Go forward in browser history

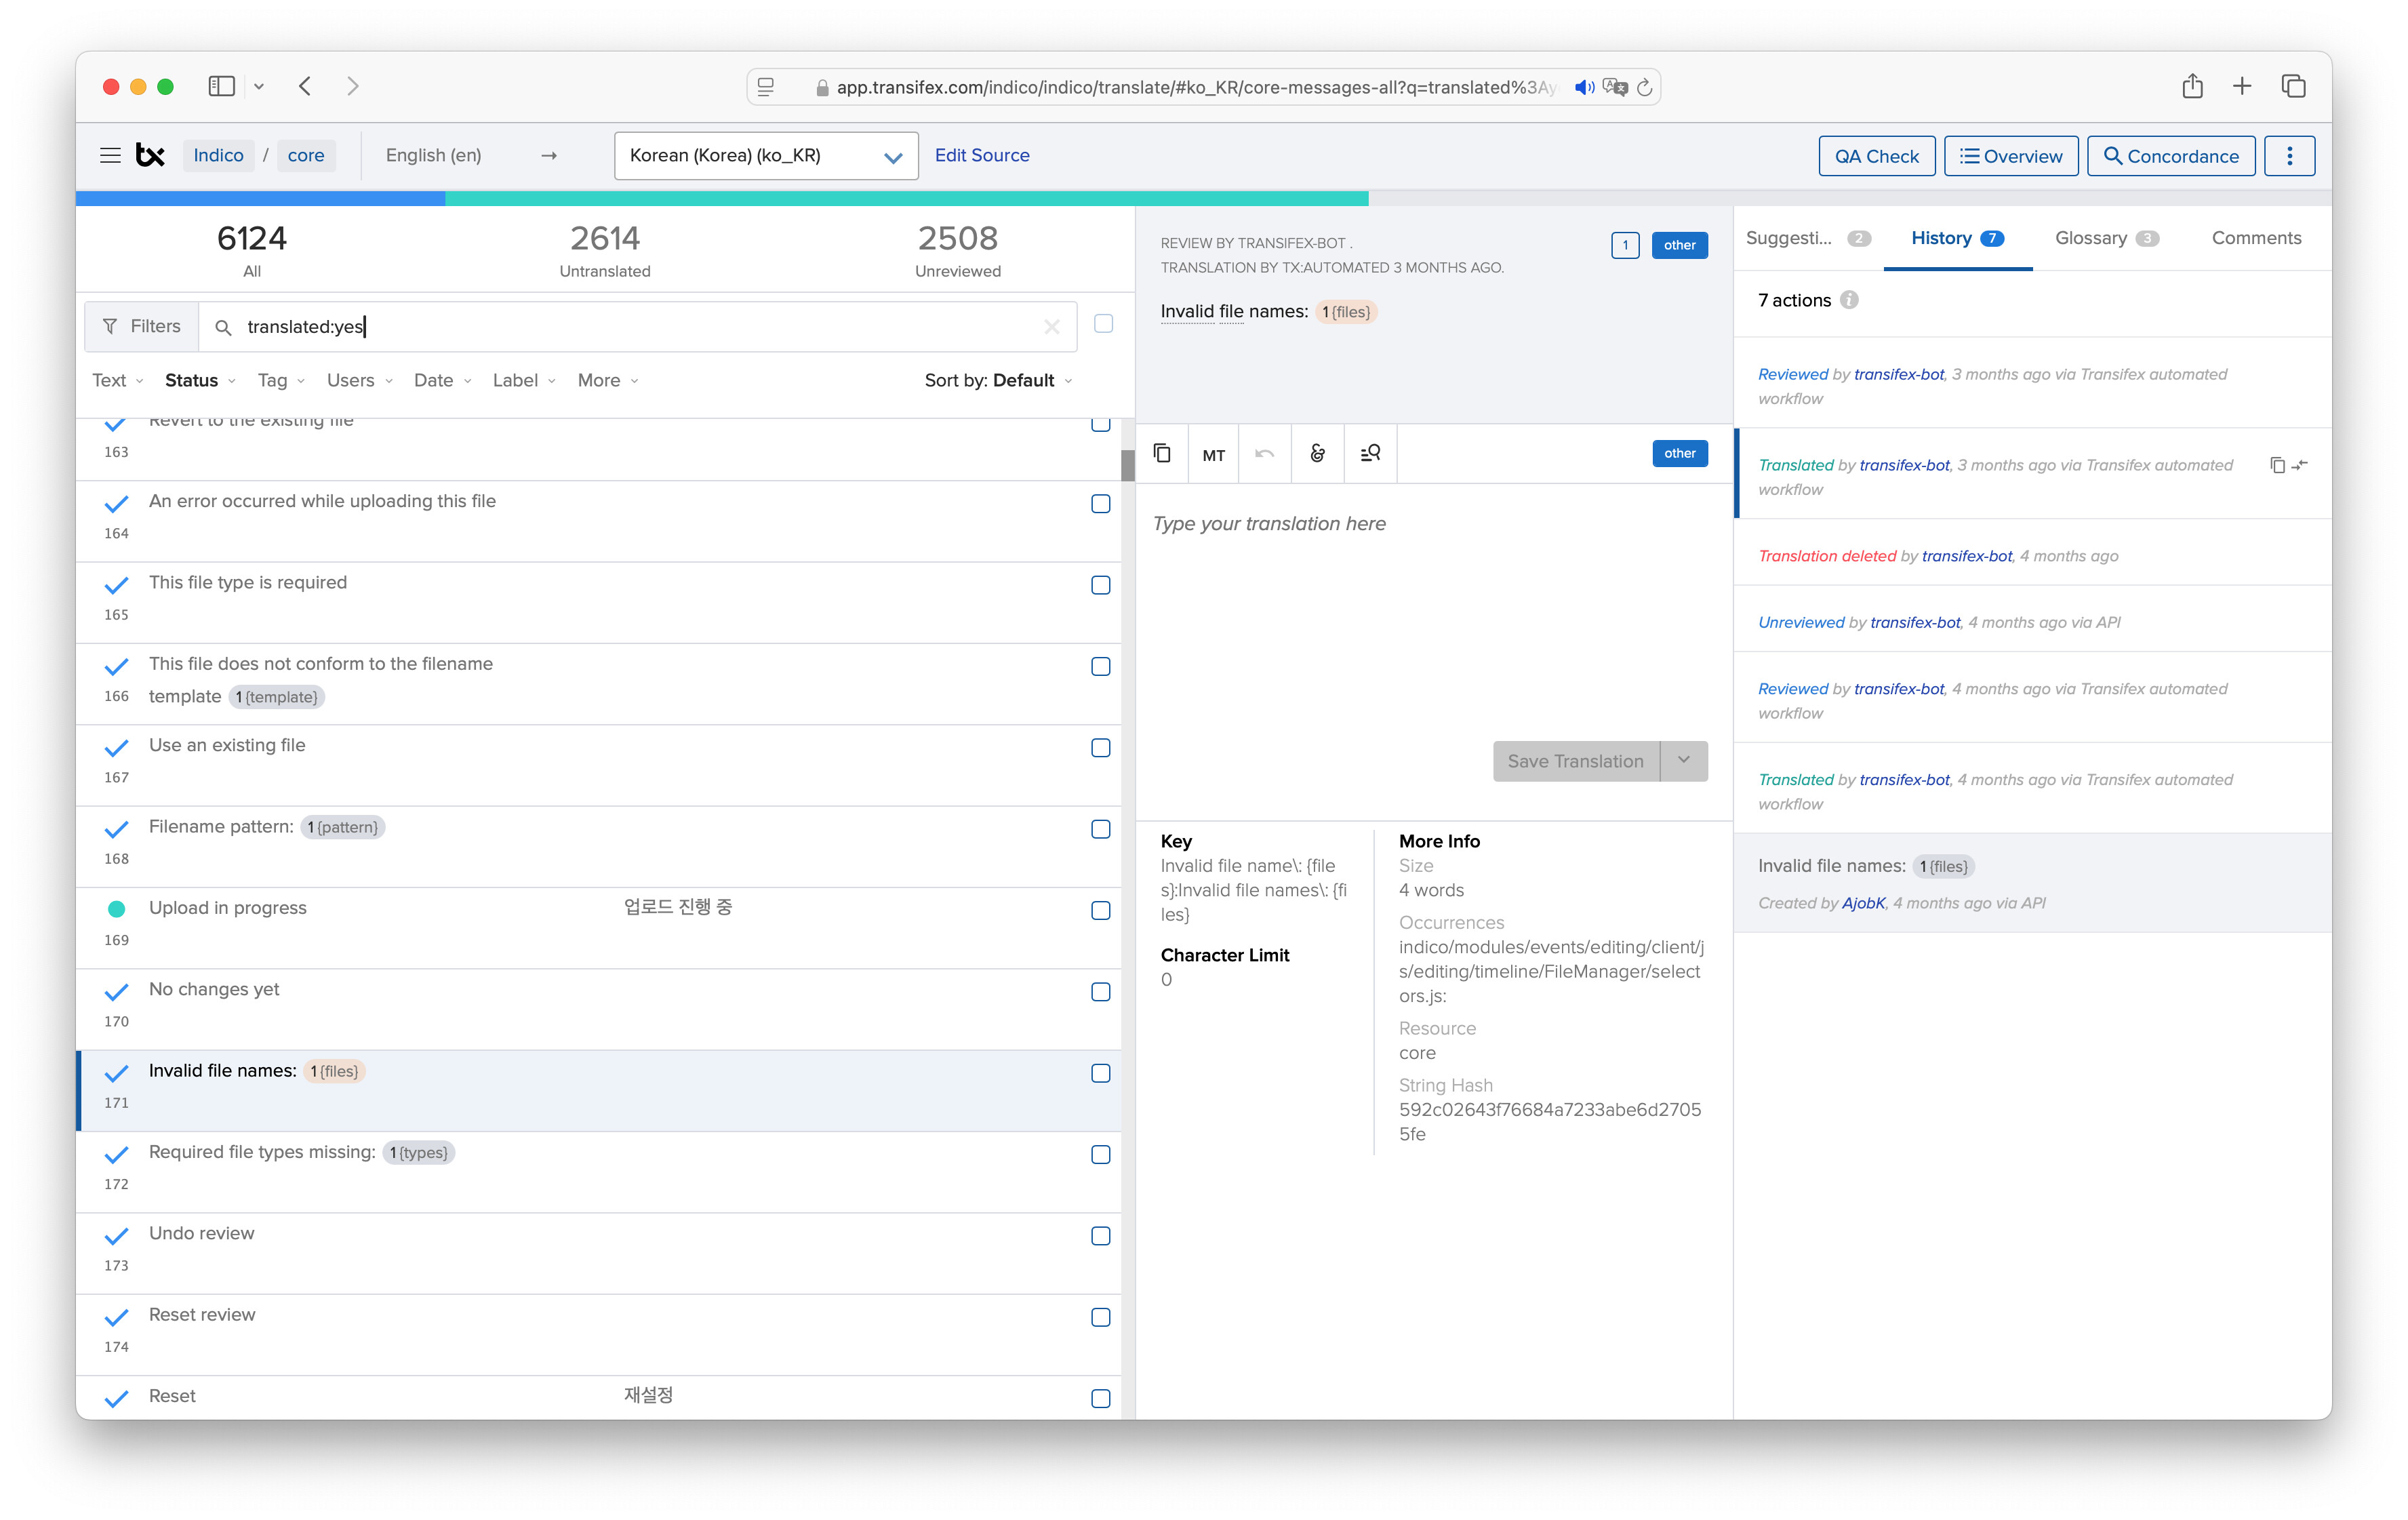click(x=352, y=86)
